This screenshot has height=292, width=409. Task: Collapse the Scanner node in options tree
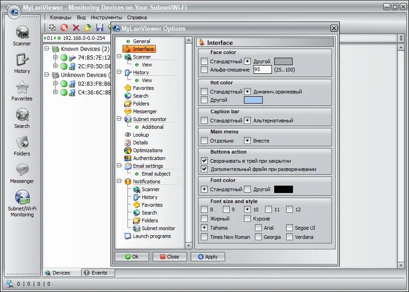[x=119, y=56]
